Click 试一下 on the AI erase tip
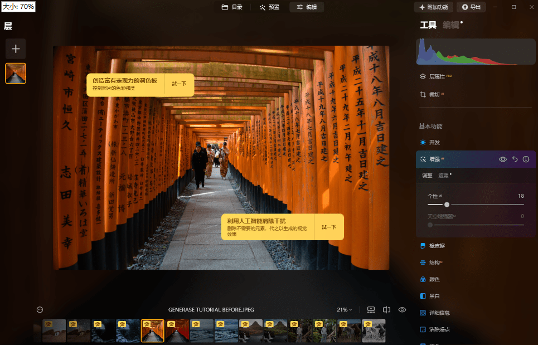538x345 pixels. [x=328, y=227]
